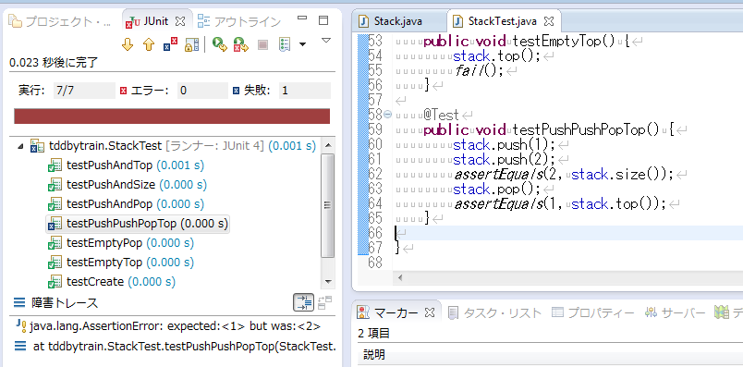Go to next failed test arrow
The width and height of the screenshot is (743, 367).
pyautogui.click(x=128, y=45)
